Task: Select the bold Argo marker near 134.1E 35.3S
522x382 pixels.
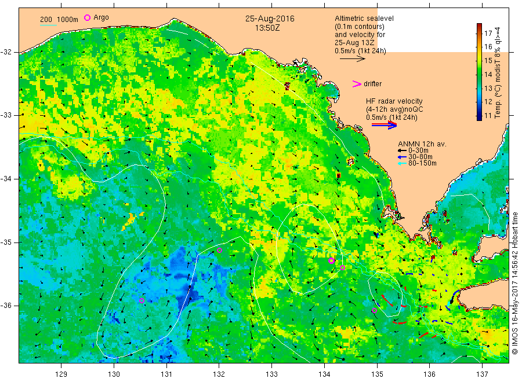Action: (331, 261)
